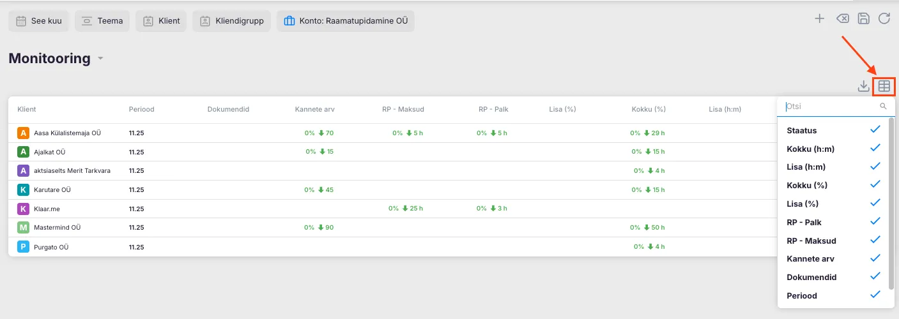Sort by the Kannete arv column header

point(314,109)
